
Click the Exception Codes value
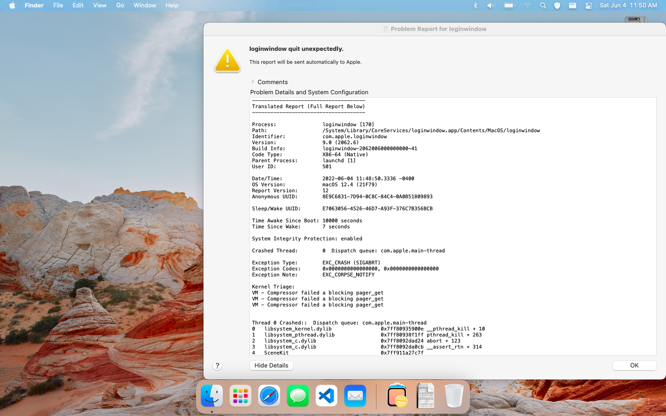[x=381, y=269]
